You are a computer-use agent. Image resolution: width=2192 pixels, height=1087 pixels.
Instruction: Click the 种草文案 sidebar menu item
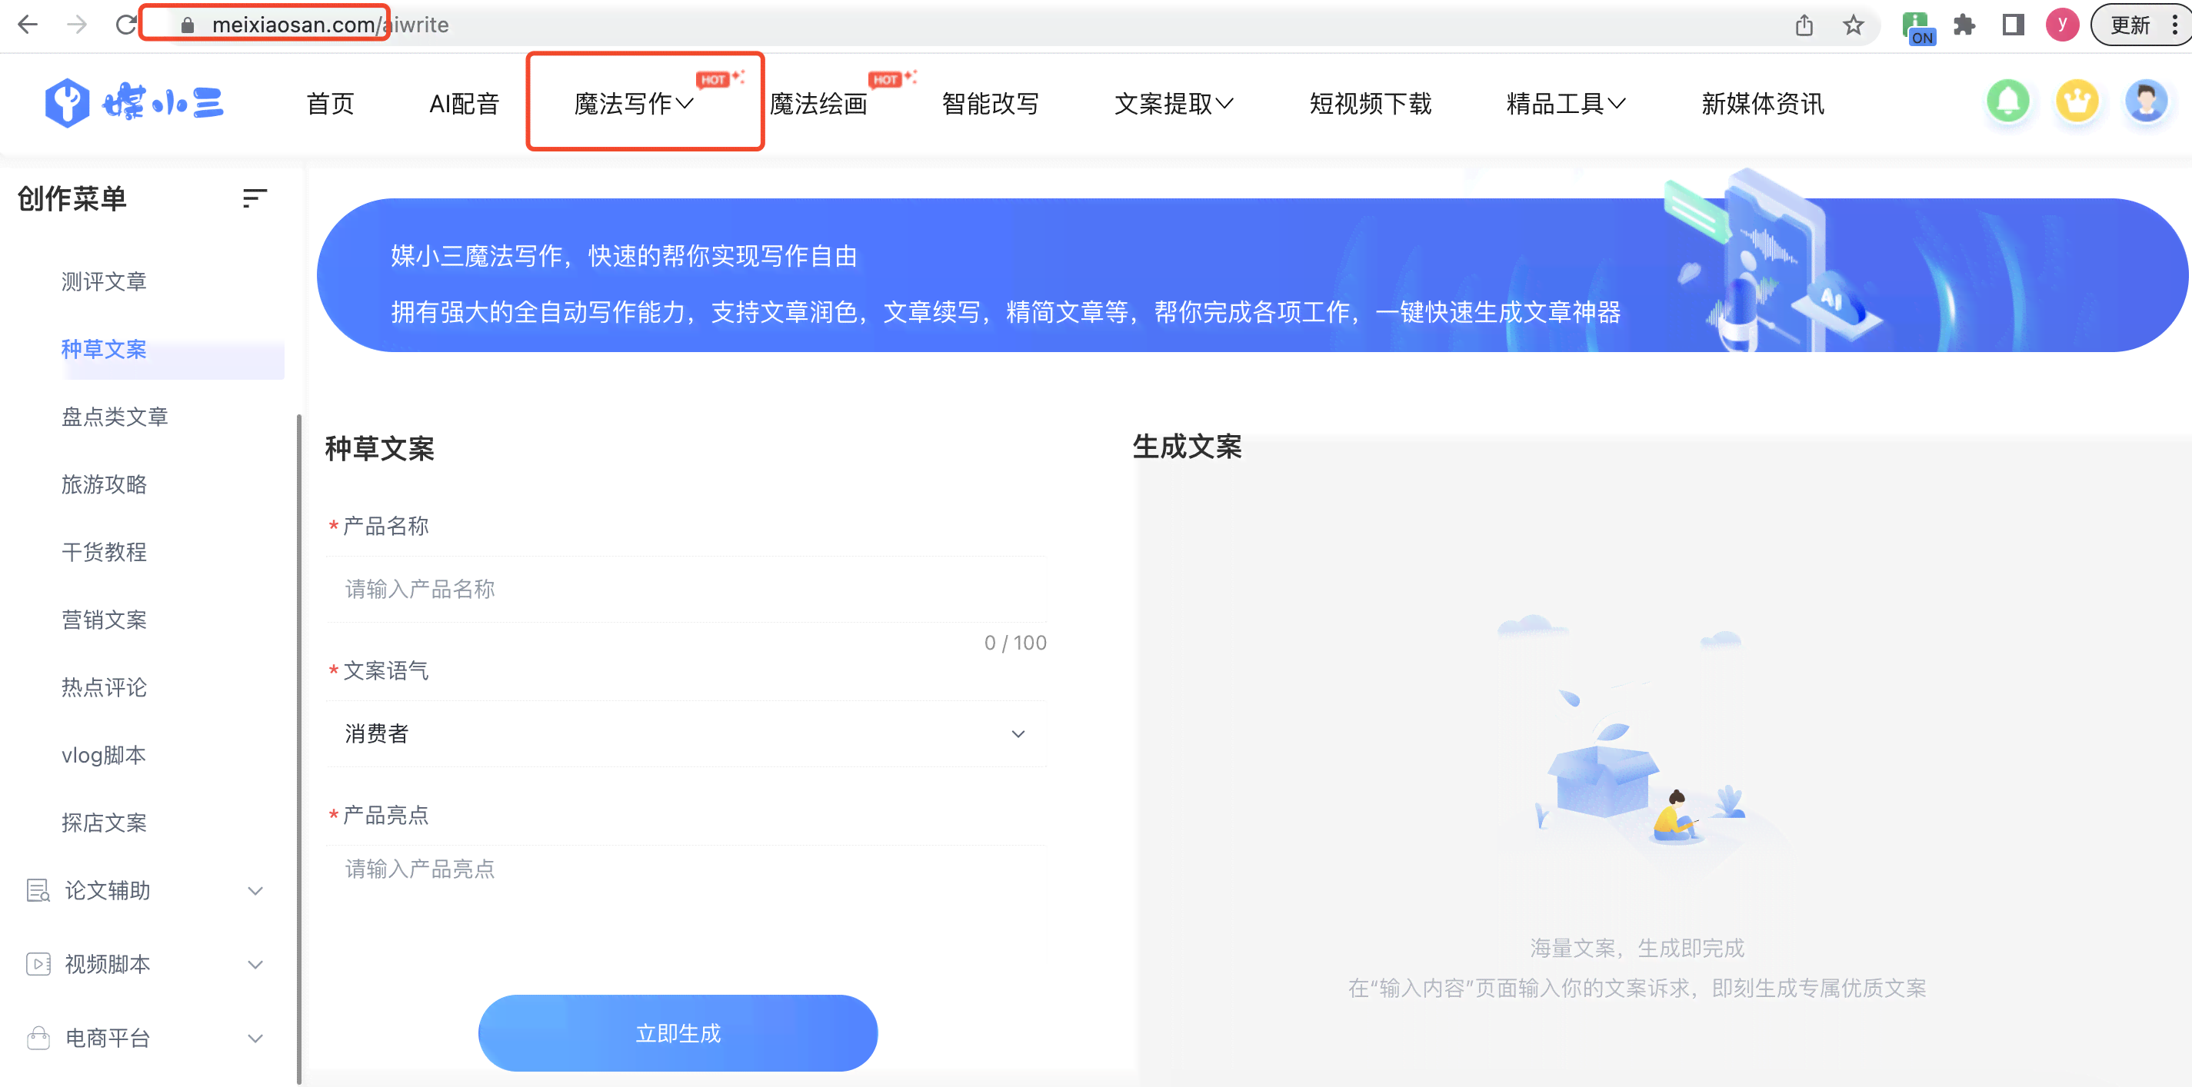106,349
